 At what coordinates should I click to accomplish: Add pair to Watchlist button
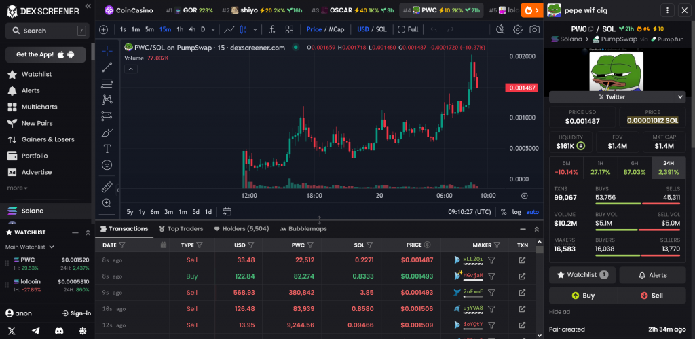coord(582,275)
